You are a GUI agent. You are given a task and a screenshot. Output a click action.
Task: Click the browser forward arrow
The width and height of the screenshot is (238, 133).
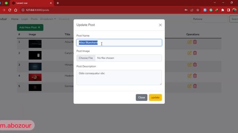pyautogui.click(x=4, y=10)
